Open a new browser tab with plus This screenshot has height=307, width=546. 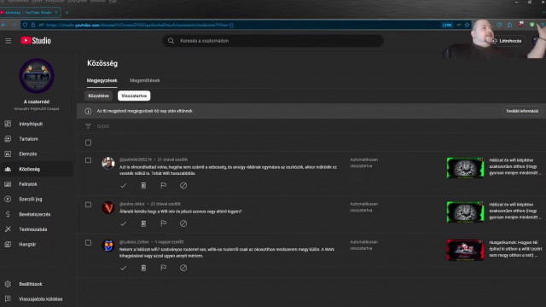point(67,13)
